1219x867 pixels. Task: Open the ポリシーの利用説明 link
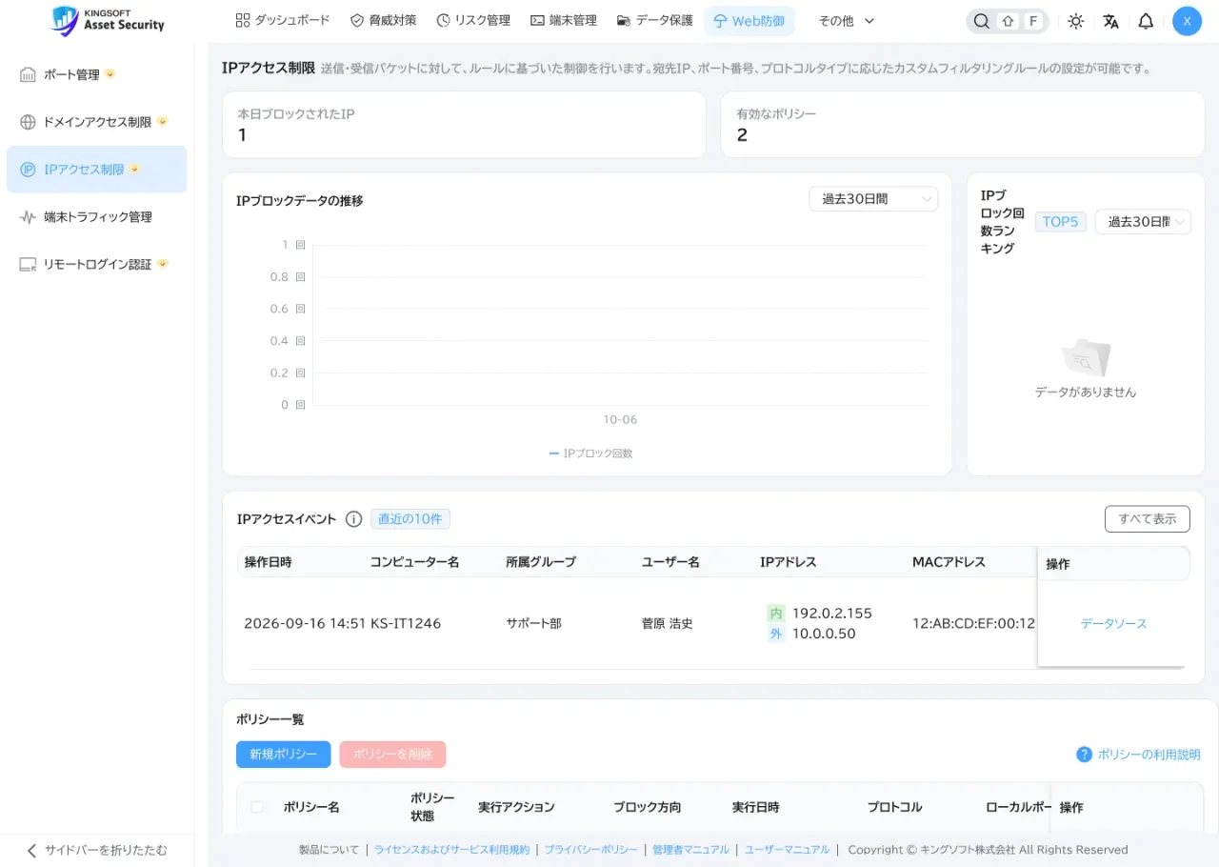pyautogui.click(x=1149, y=755)
